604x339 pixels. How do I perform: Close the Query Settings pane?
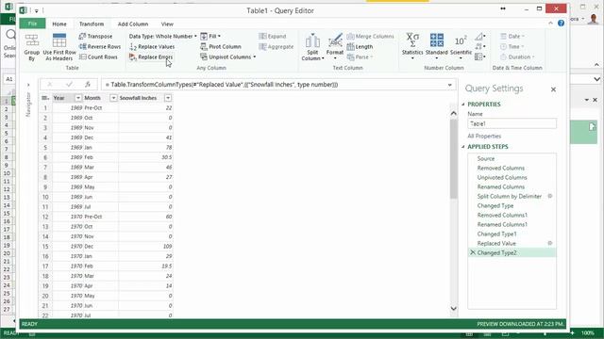click(x=553, y=89)
